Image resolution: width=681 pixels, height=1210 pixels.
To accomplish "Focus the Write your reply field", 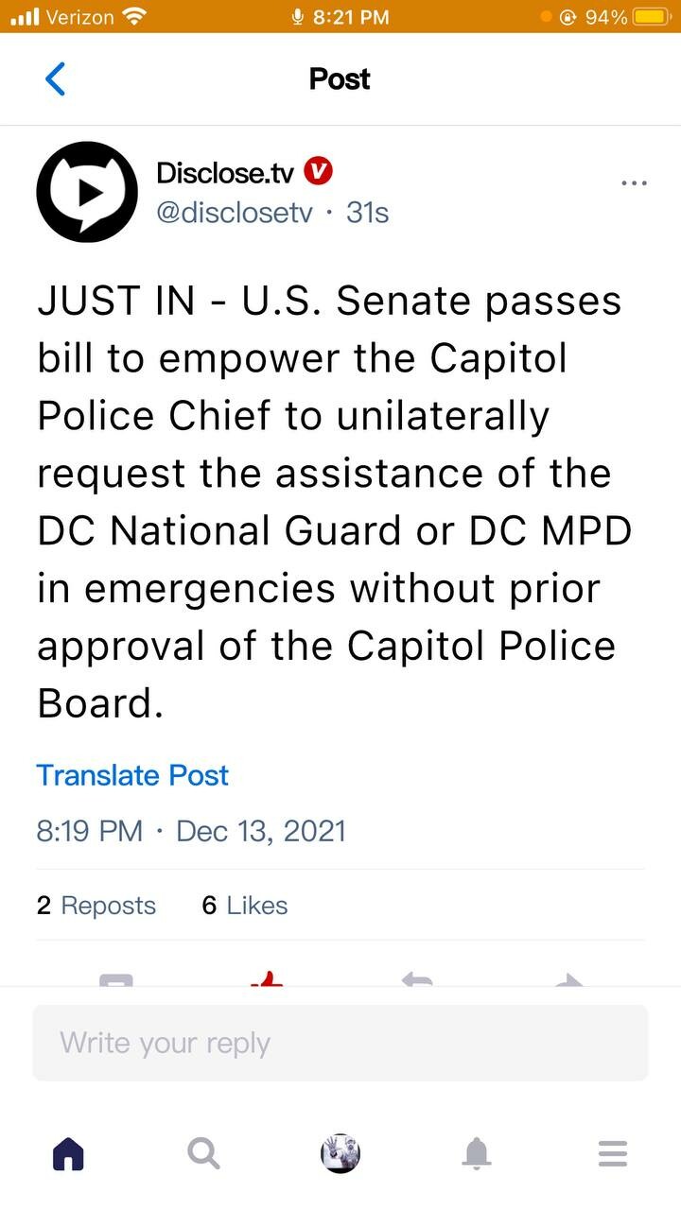I will (340, 1043).
